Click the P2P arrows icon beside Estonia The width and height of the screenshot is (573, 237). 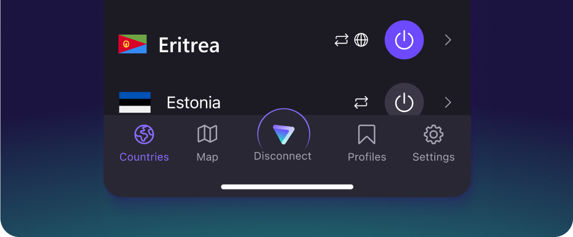click(361, 103)
